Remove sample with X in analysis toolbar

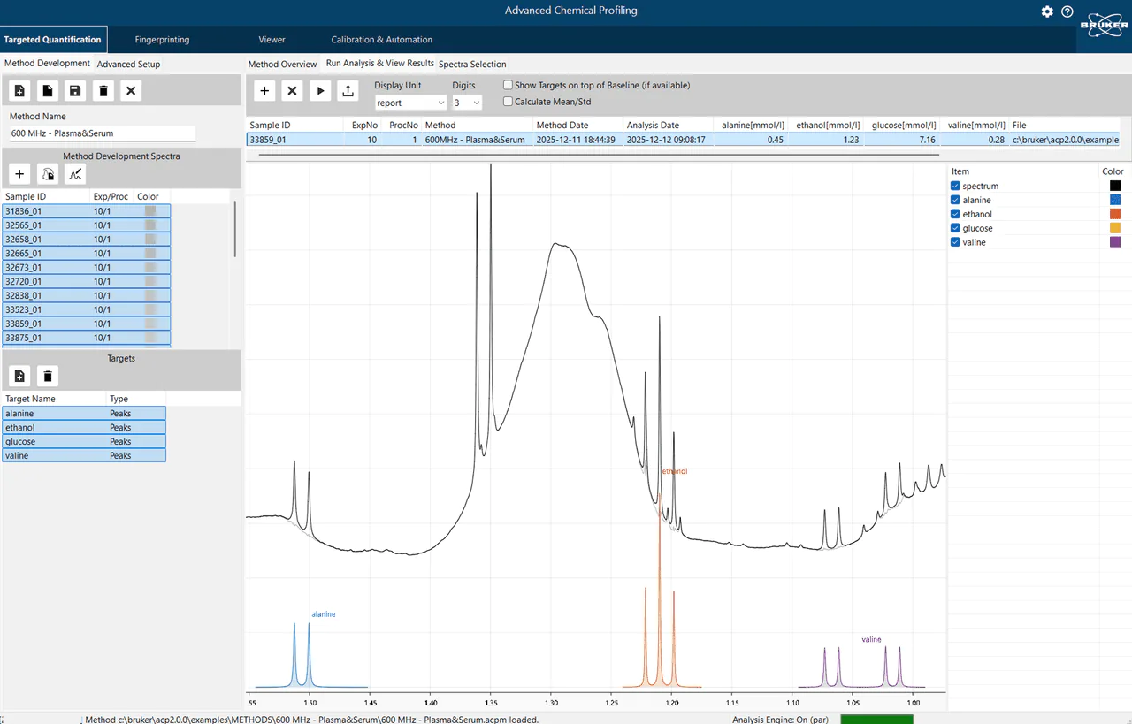coord(293,90)
